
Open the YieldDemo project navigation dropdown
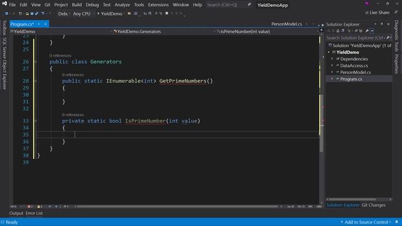62,31
